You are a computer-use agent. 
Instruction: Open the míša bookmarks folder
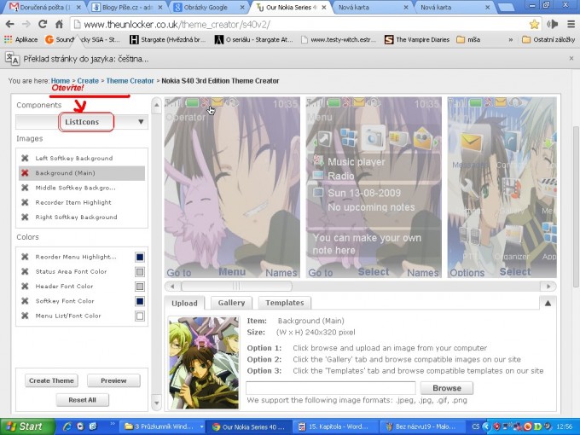pos(468,39)
